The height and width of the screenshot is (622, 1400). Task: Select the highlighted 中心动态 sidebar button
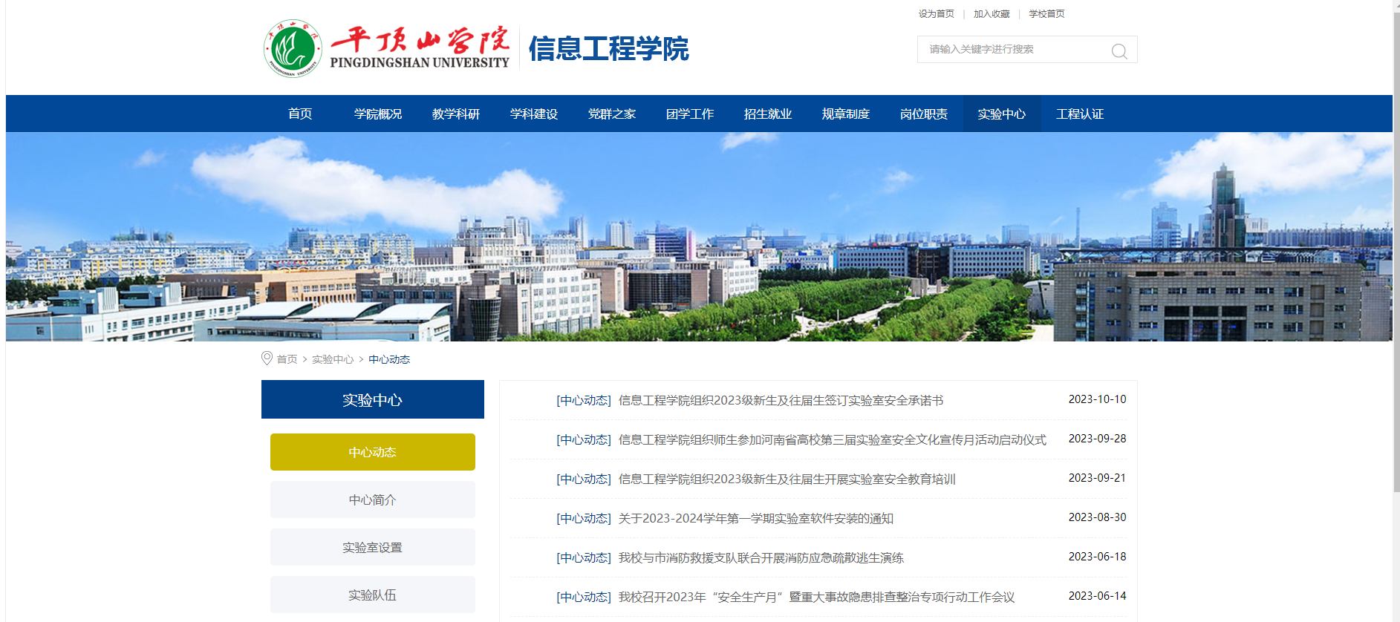pos(372,452)
